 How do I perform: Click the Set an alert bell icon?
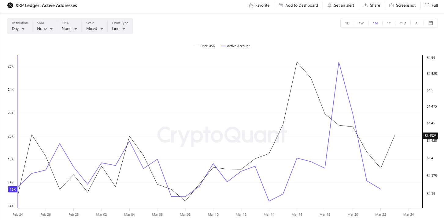[329, 5]
